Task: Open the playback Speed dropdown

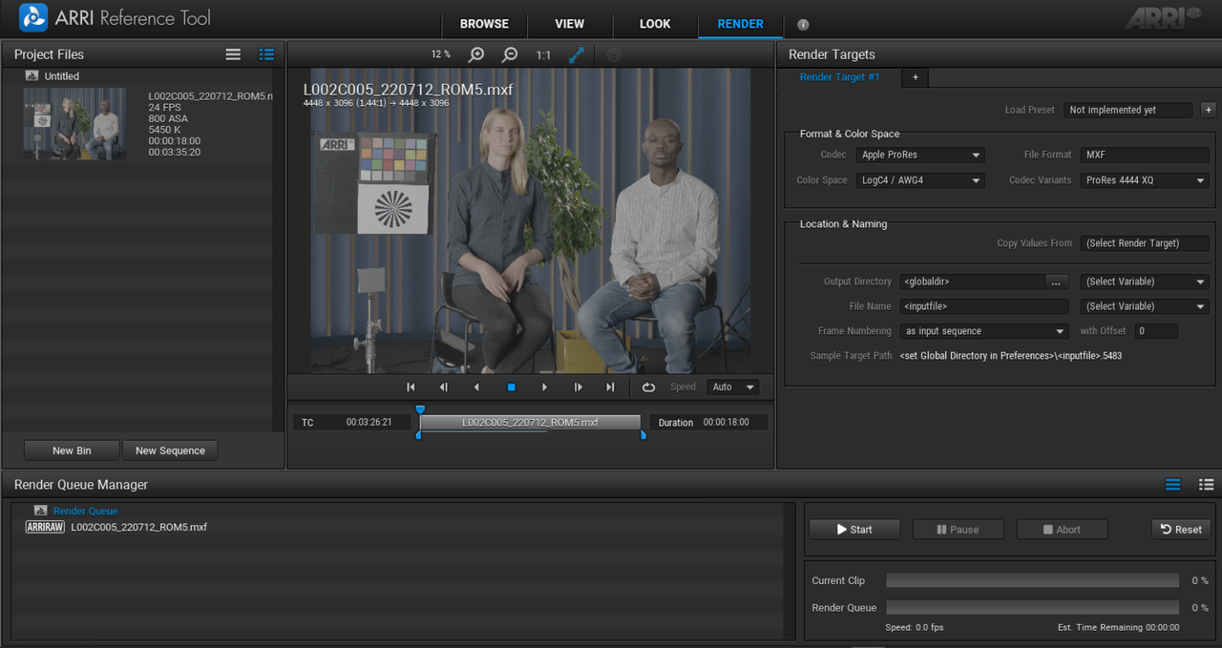Action: tap(732, 387)
